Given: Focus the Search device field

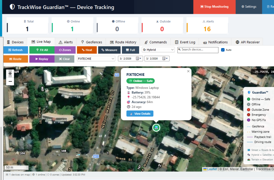Looking at the screenshot, I should (x=198, y=50).
